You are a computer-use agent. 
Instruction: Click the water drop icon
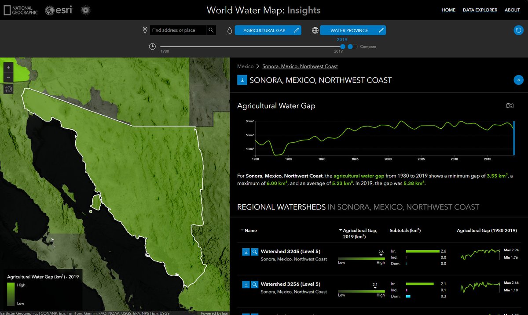(x=229, y=30)
